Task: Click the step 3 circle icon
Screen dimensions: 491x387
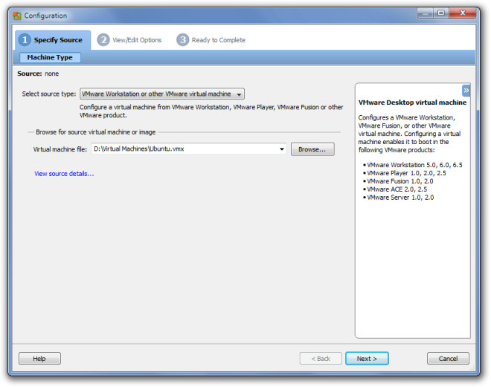Action: pos(182,39)
